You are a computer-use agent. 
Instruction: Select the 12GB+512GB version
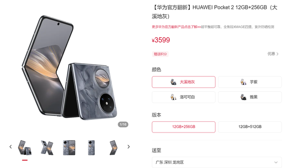[250, 127]
